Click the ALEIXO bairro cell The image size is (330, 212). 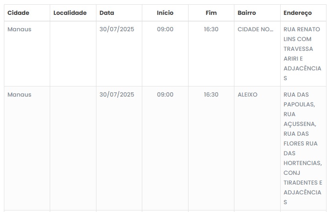(247, 95)
